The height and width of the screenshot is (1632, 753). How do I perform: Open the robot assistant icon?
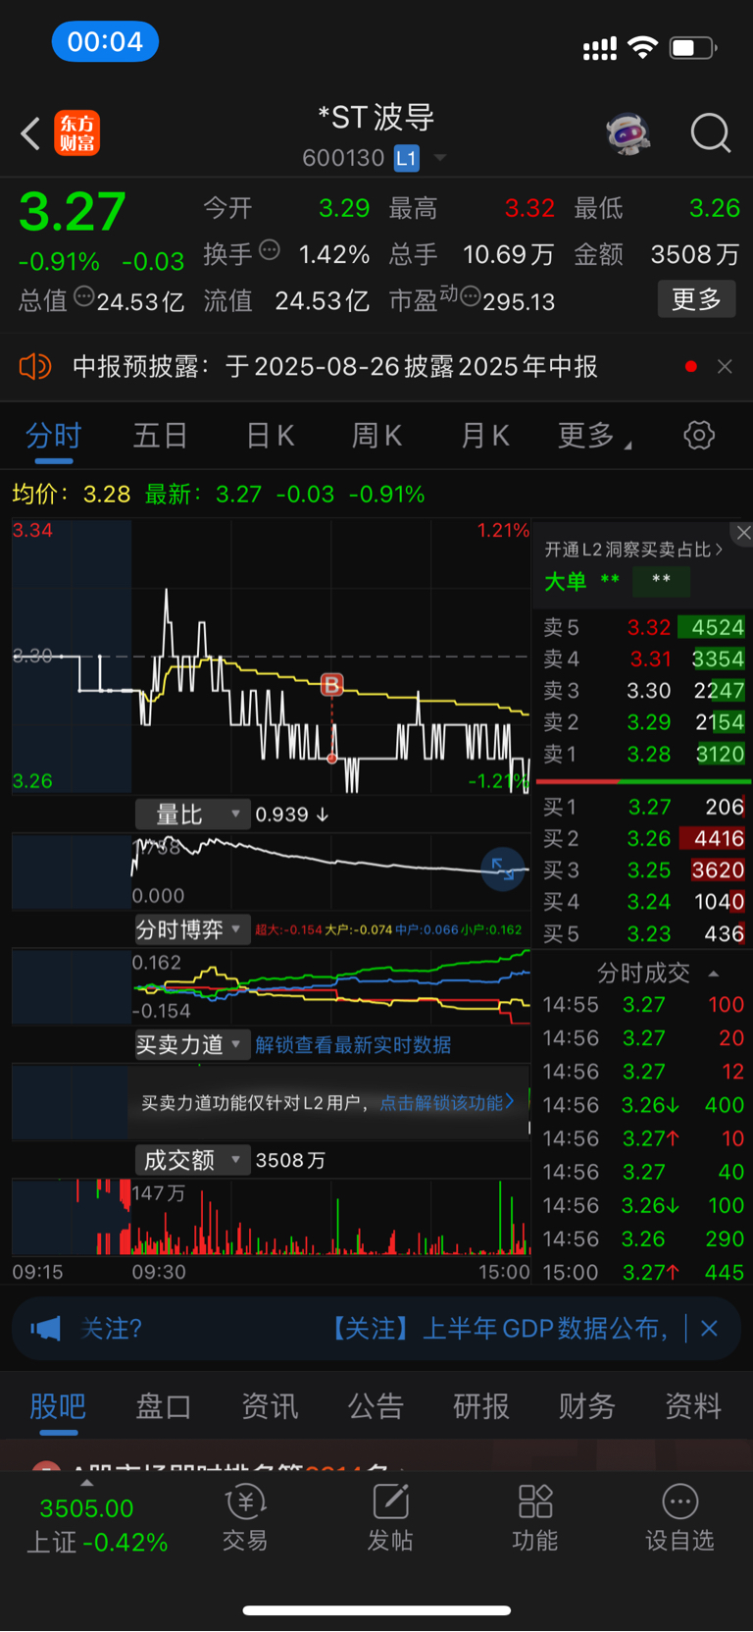pyautogui.click(x=628, y=132)
